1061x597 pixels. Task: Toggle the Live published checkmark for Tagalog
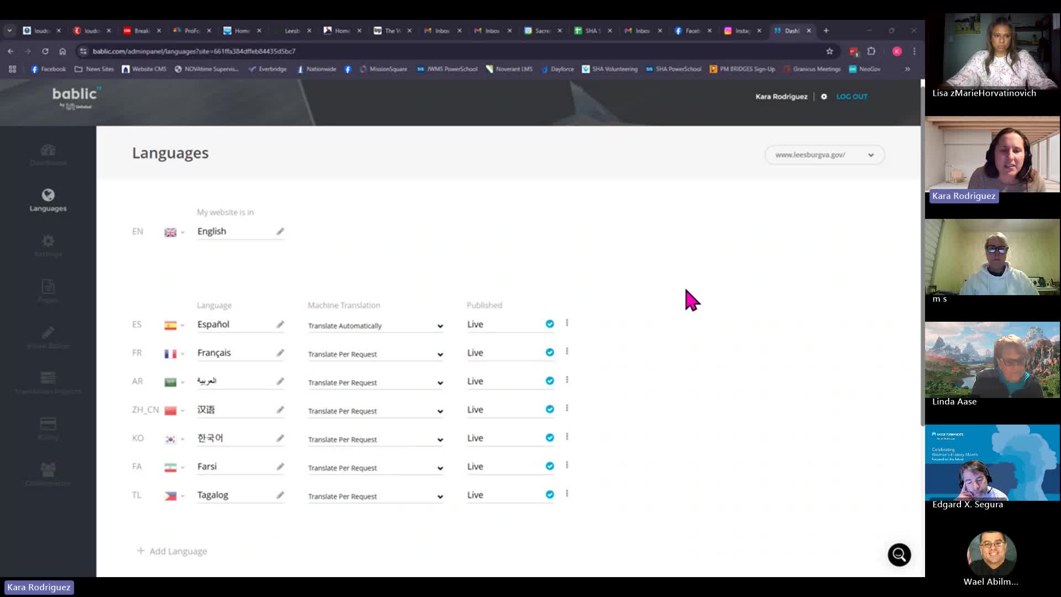click(x=550, y=495)
